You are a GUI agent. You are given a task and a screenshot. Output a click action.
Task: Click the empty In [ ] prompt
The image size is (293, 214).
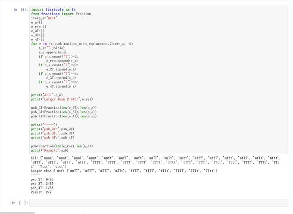(21, 203)
